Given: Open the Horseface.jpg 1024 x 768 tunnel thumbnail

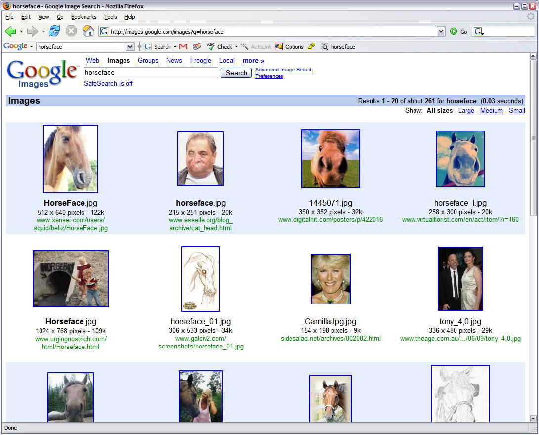Looking at the screenshot, I should (x=71, y=278).
